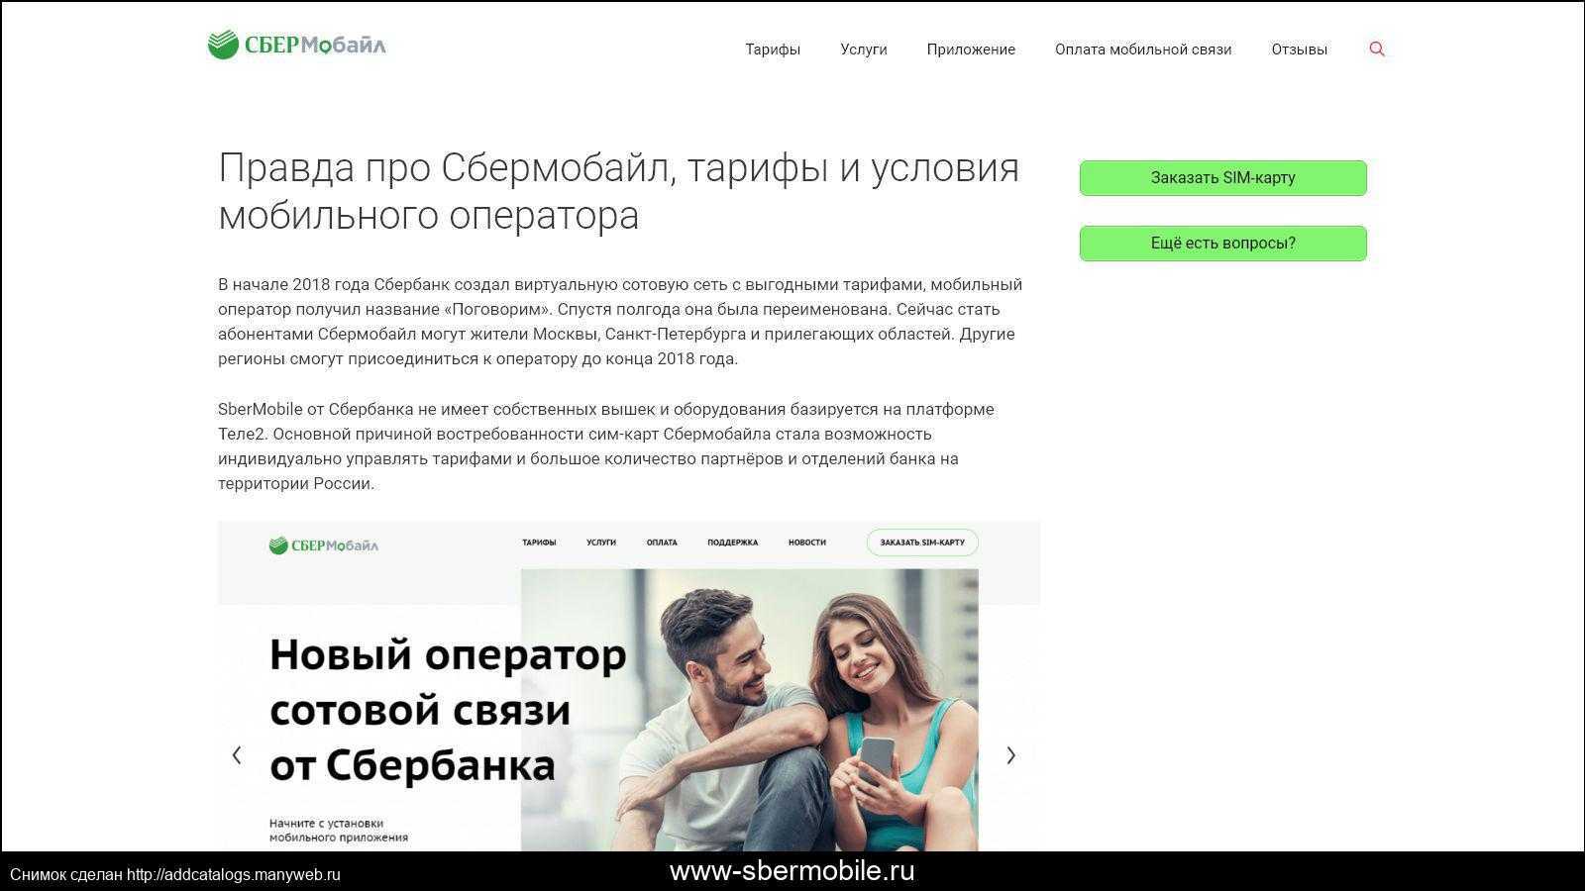The image size is (1585, 891).
Task: Open the Тарифы menu item
Action: (773, 49)
